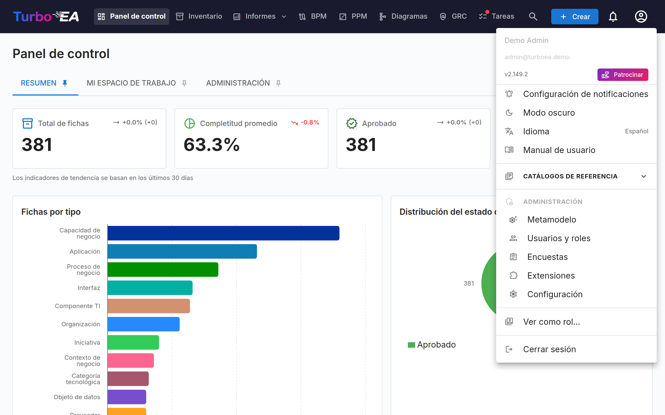This screenshot has width=665, height=415.
Task: Click the Turbo EA logo
Action: pos(46,16)
